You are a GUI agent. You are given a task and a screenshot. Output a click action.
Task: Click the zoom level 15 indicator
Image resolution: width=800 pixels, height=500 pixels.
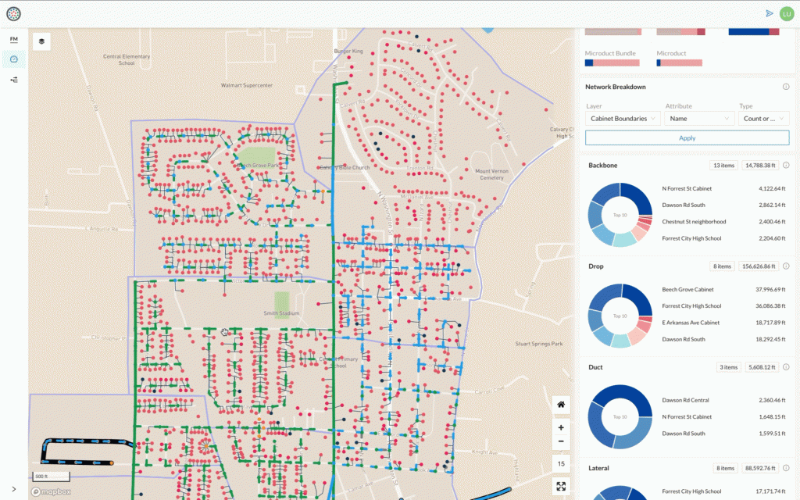tap(561, 464)
